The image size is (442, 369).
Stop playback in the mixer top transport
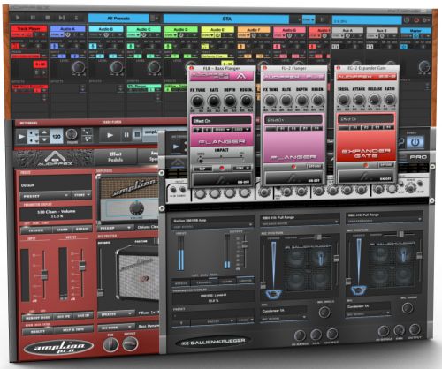47,18
